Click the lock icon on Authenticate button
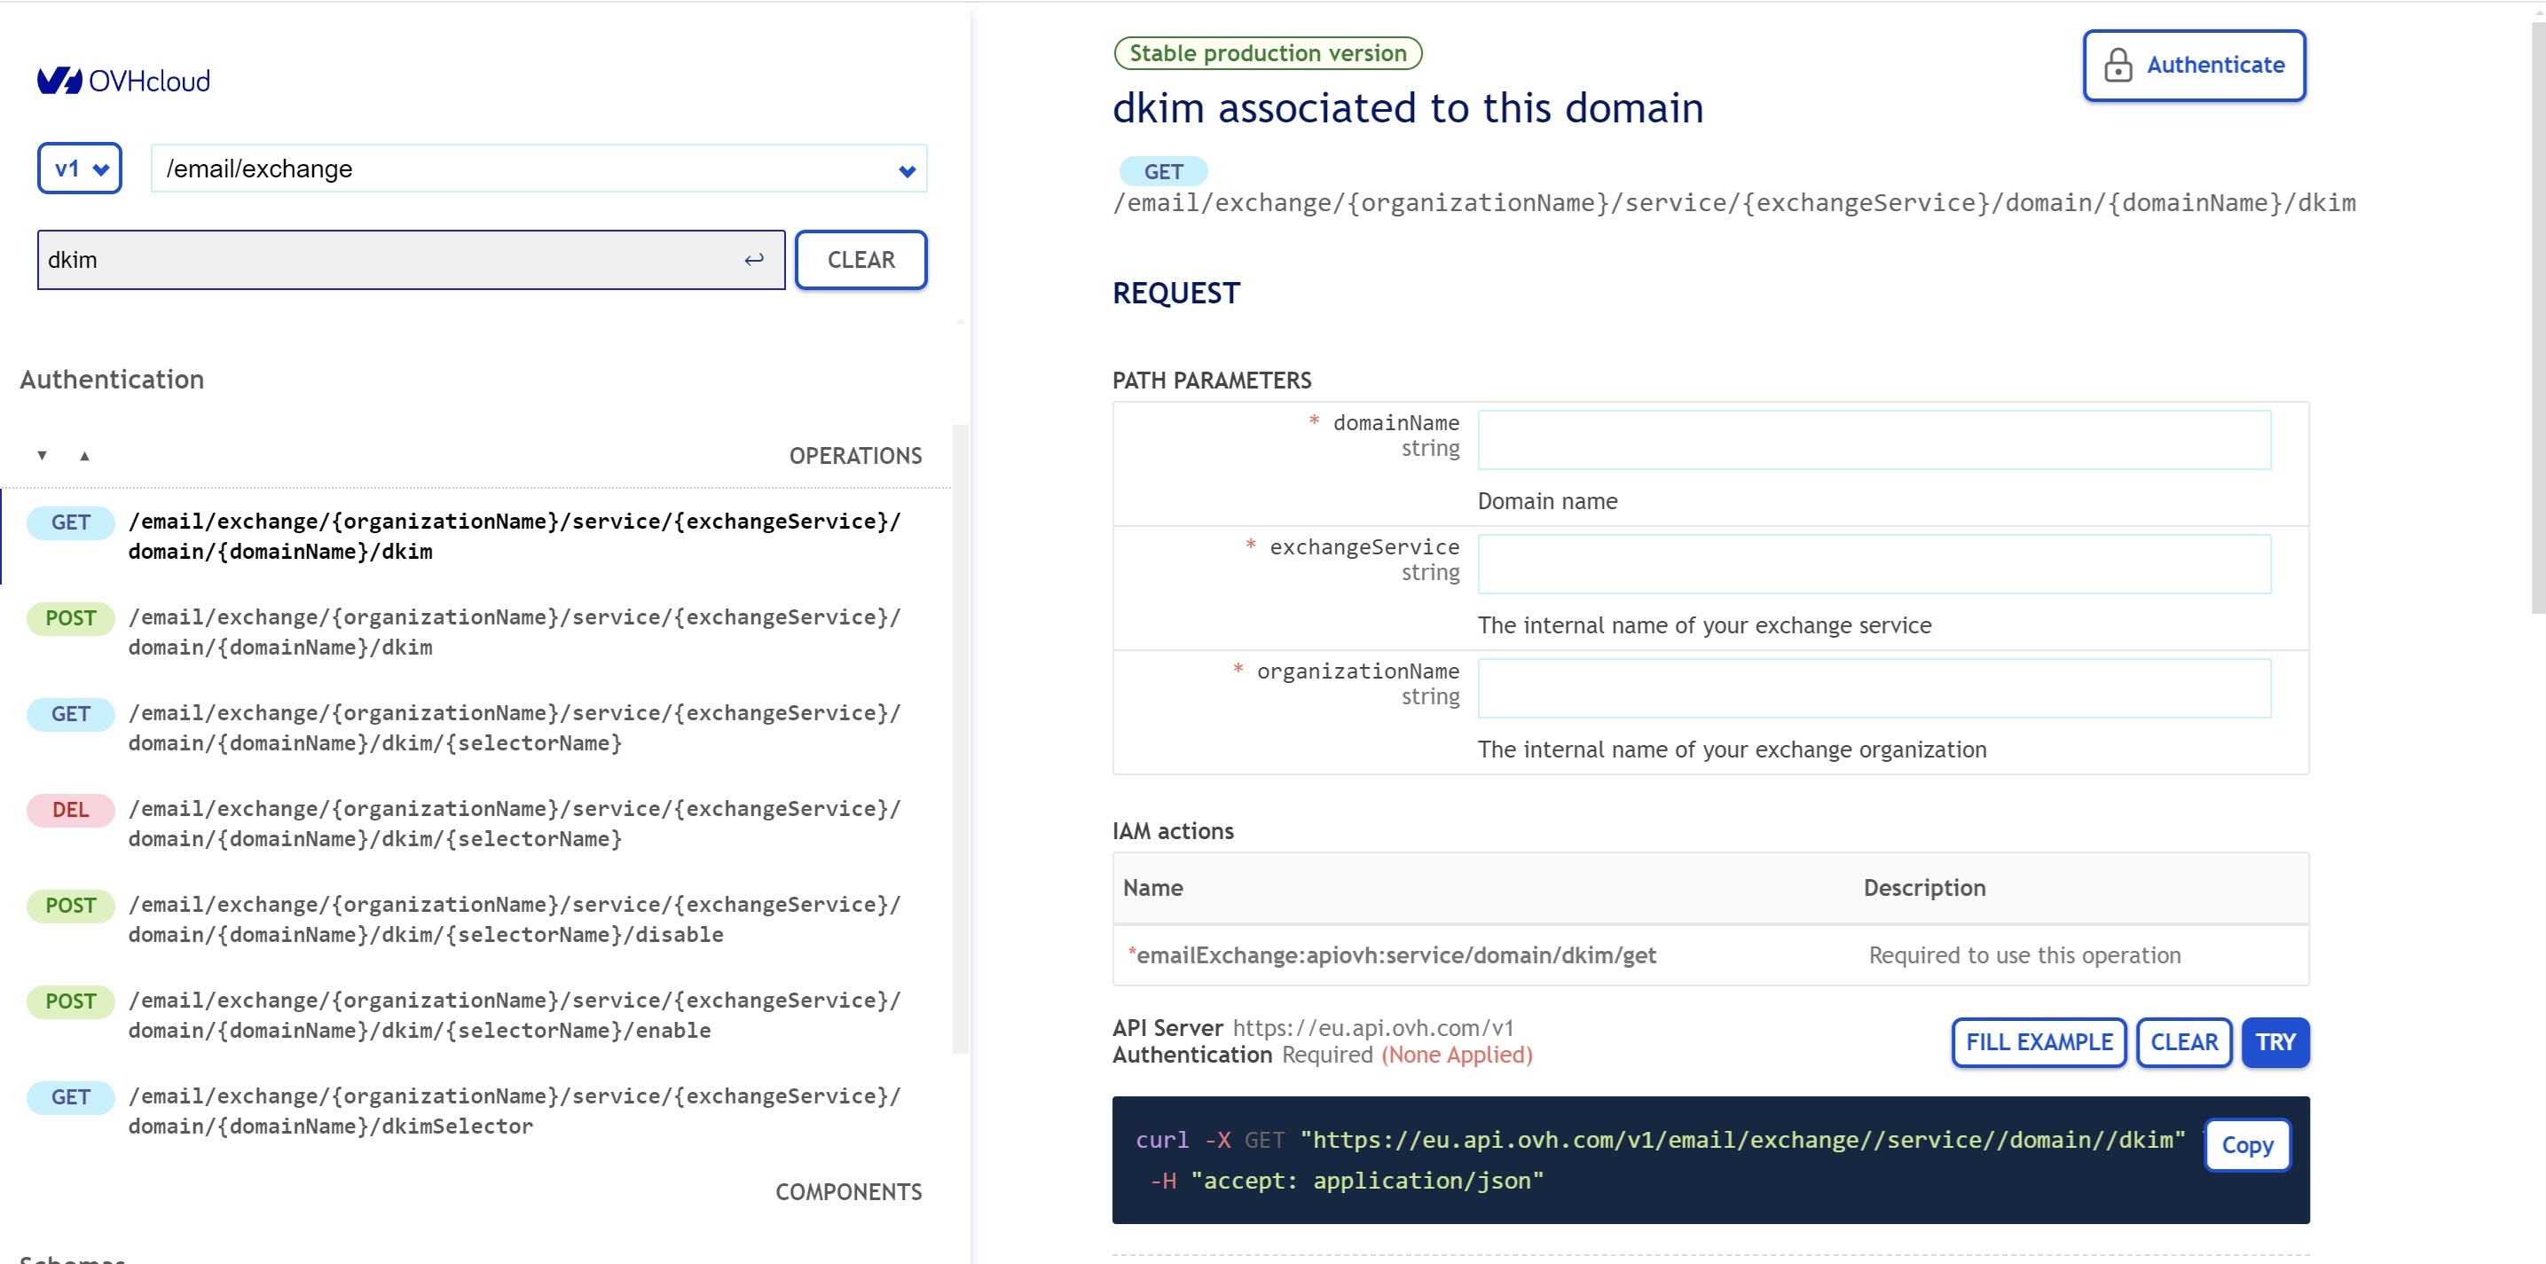 coord(2117,66)
